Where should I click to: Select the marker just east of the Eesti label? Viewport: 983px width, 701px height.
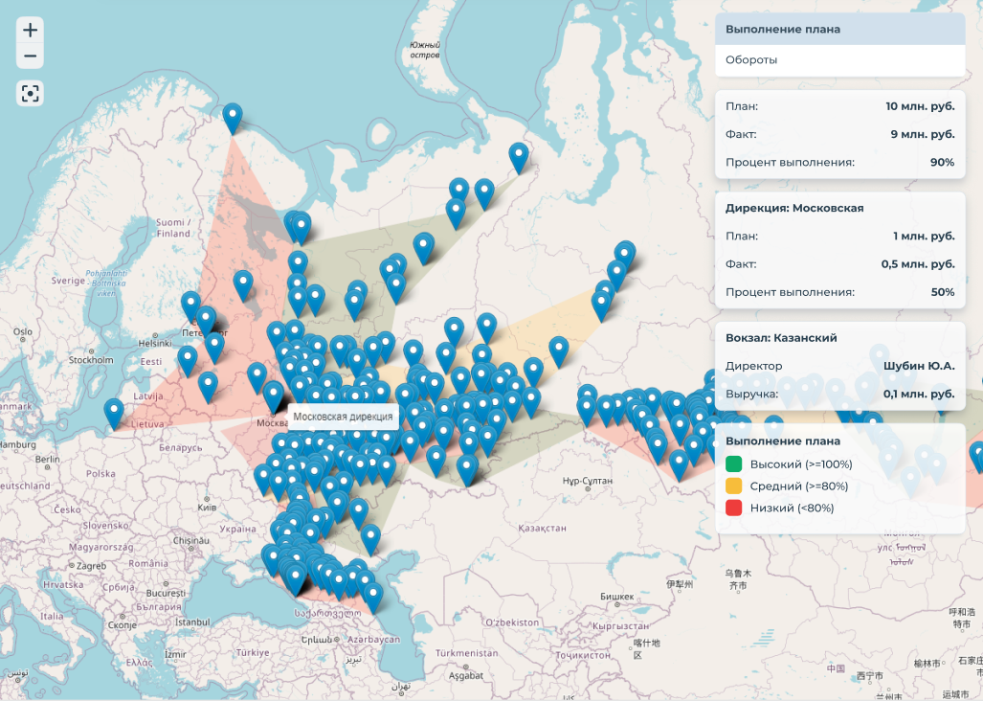188,362
